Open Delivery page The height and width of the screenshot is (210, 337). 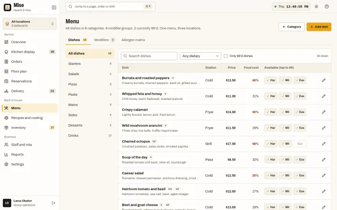[30, 91]
